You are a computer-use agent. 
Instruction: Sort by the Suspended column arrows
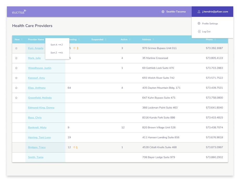pos(106,39)
